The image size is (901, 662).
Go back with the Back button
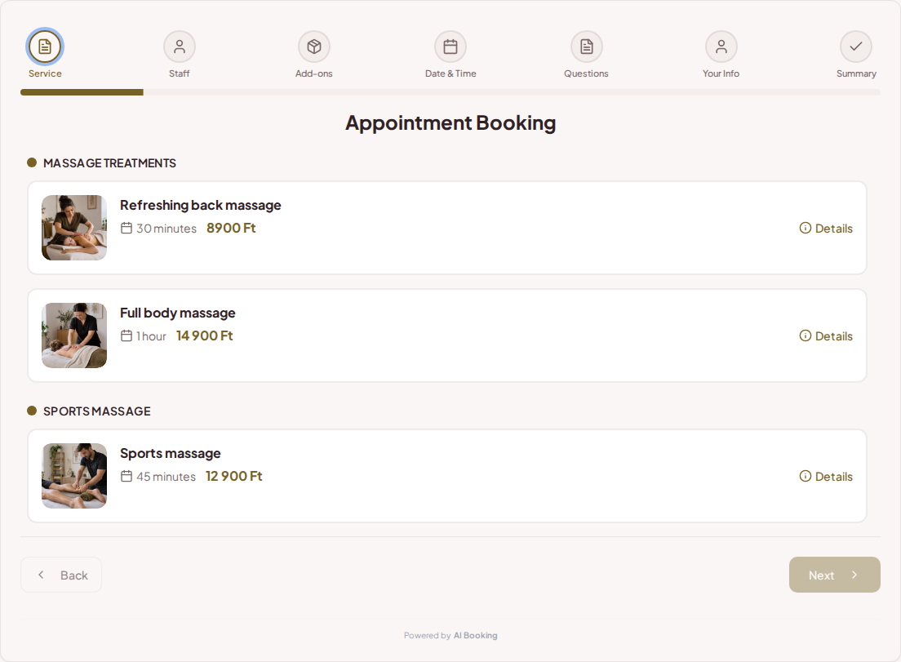click(x=61, y=575)
